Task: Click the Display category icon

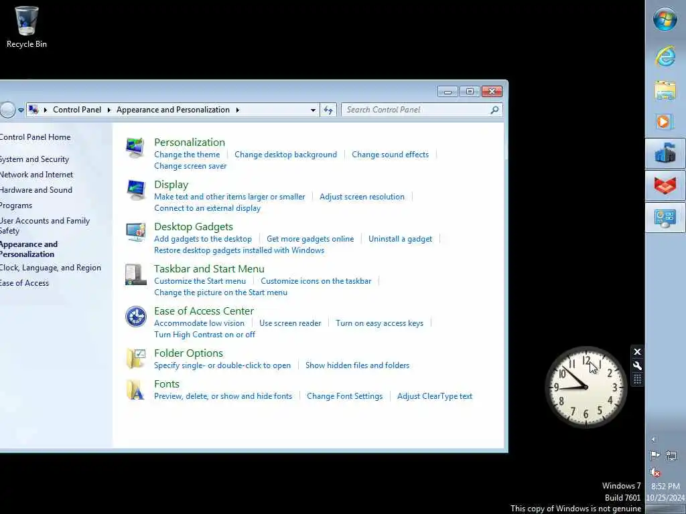Action: [x=135, y=189]
